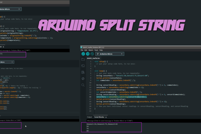
Task: Click the Arduino IDE logo in the title bar
Action: (x=81, y=47)
